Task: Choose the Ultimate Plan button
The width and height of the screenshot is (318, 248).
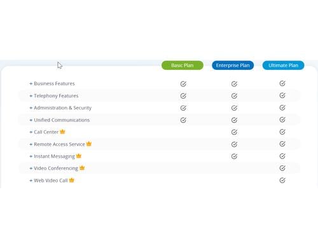Action: click(x=283, y=65)
